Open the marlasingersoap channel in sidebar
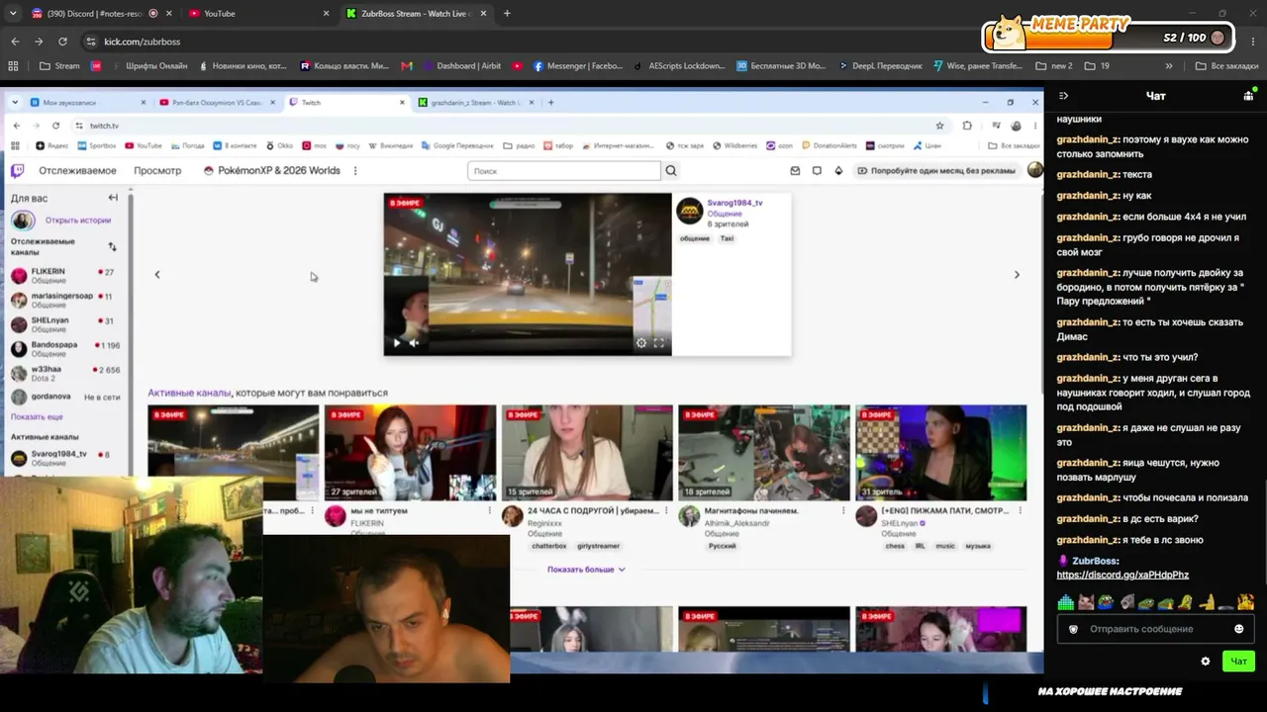 (x=65, y=300)
